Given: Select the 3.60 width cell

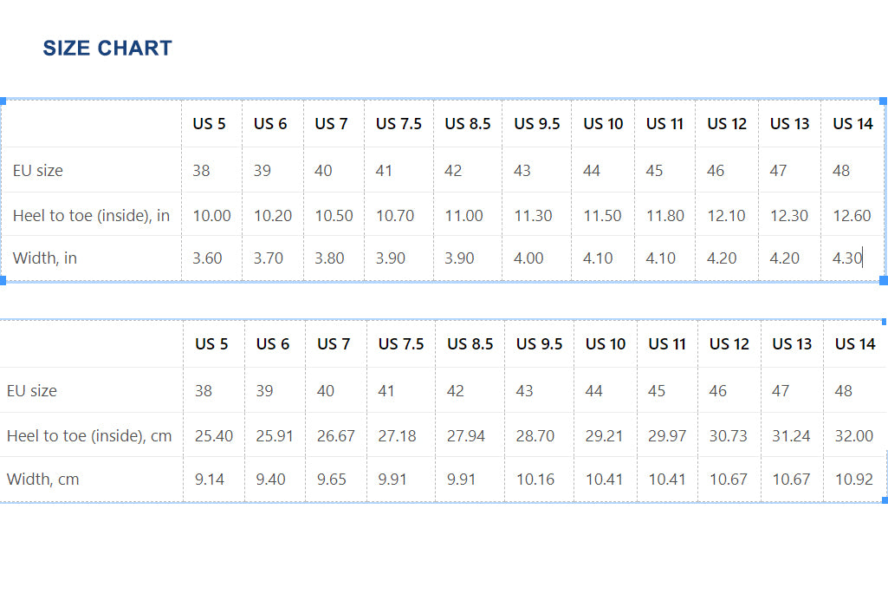Looking at the screenshot, I should click(207, 258).
